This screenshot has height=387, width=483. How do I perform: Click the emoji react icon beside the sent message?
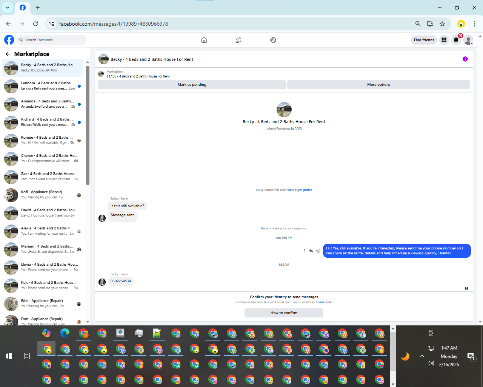tap(318, 251)
